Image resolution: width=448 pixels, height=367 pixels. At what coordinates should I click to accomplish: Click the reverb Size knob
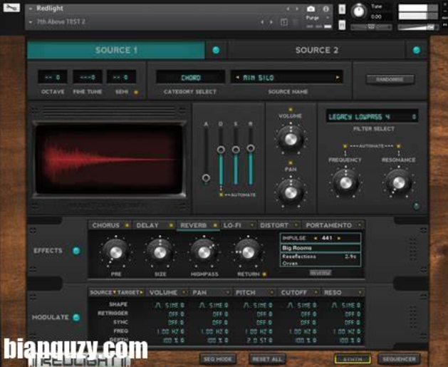[x=159, y=251]
